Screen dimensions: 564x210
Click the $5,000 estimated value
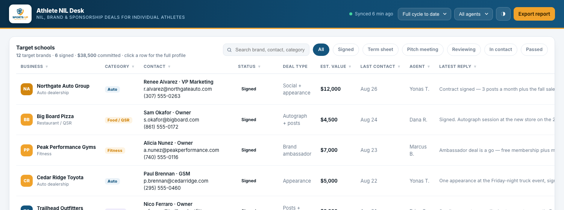tap(329, 181)
